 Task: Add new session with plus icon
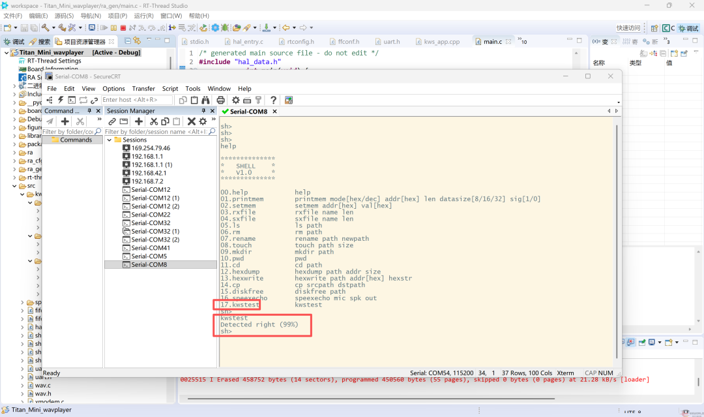coord(139,121)
